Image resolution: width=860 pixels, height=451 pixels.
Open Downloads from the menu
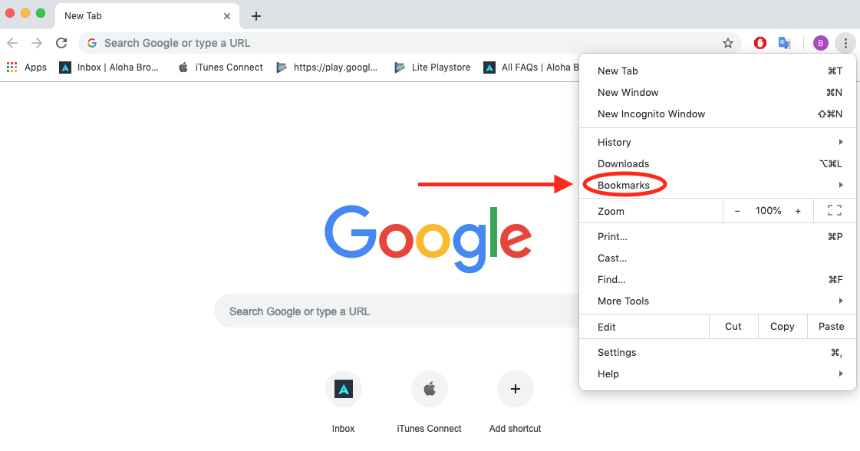point(717,163)
